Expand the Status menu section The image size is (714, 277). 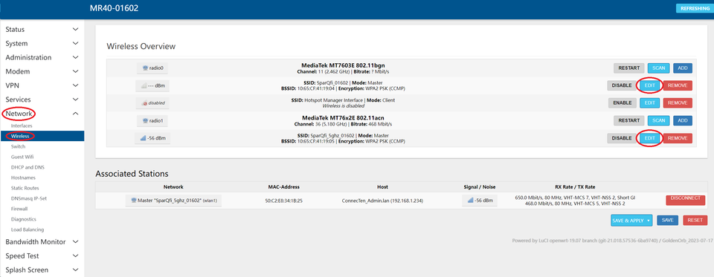click(42, 30)
